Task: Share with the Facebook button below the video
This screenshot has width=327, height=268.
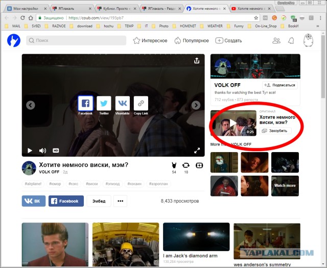Action: (x=66, y=201)
